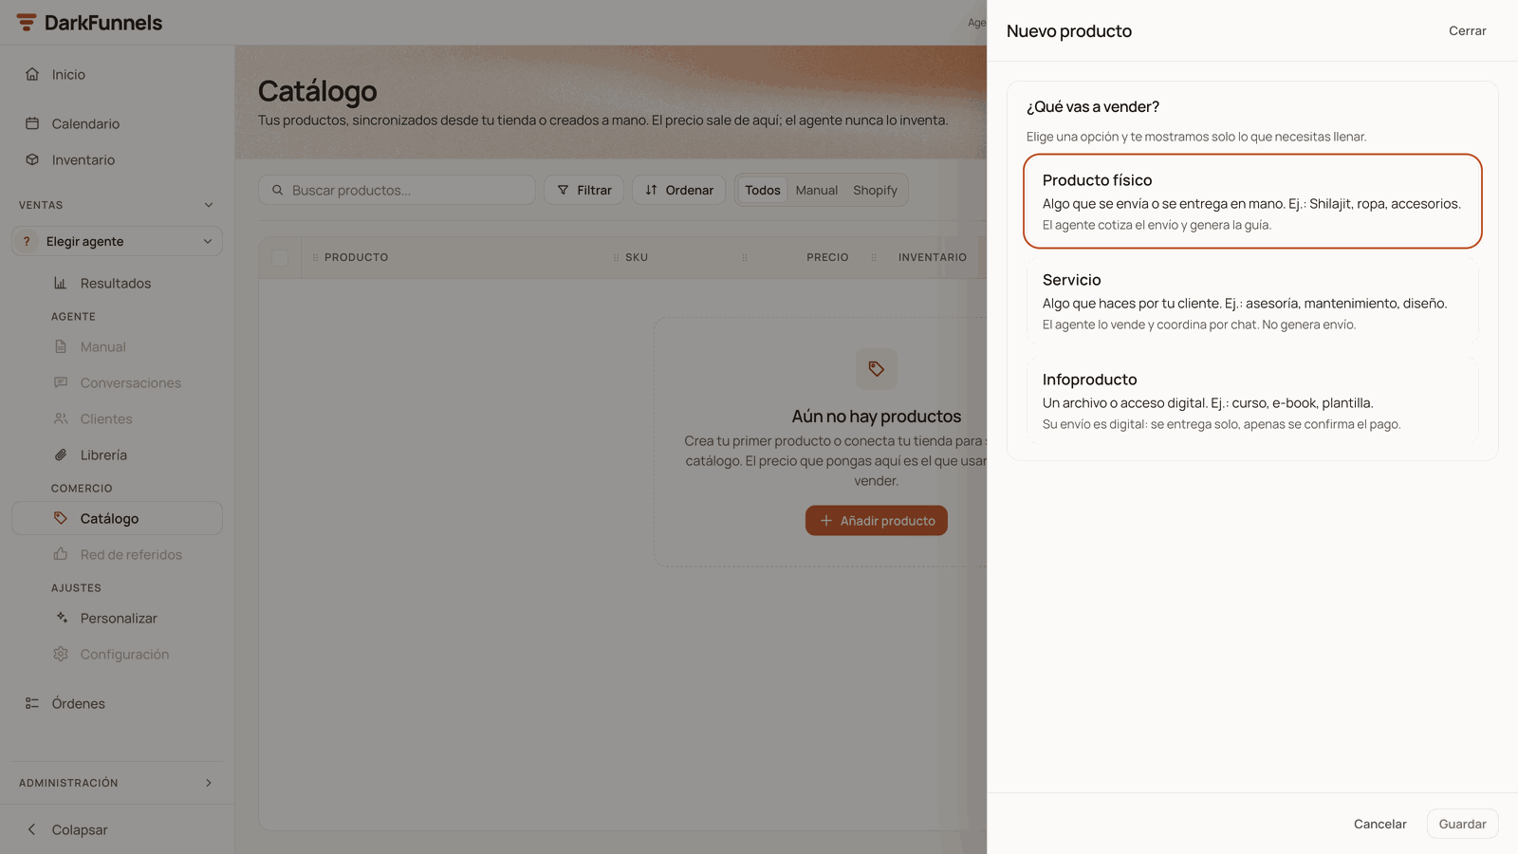
Task: Open the Elegir agente dropdown
Action: click(x=117, y=241)
